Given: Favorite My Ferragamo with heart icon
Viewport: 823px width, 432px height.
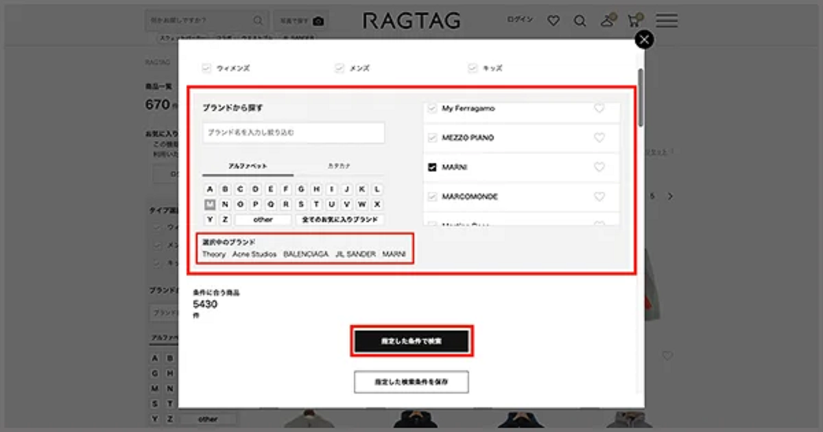Looking at the screenshot, I should tap(599, 108).
